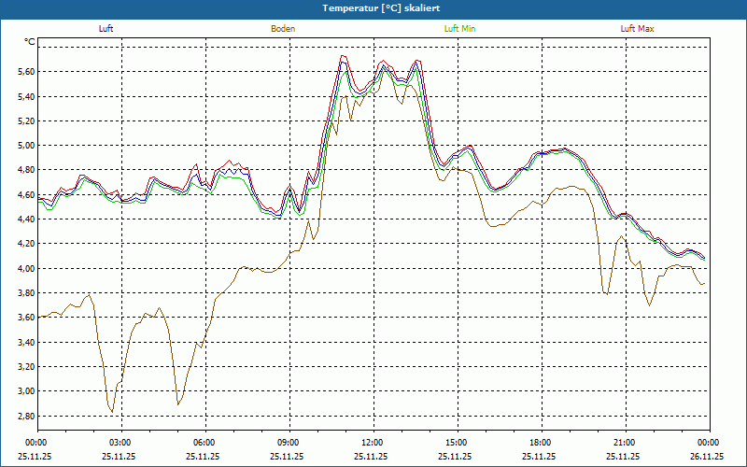Select the 21:00 time axis label
Image resolution: width=747 pixels, height=467 pixels.
click(624, 443)
